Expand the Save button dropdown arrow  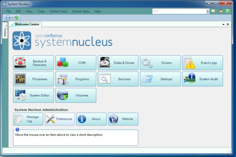(12, 18)
